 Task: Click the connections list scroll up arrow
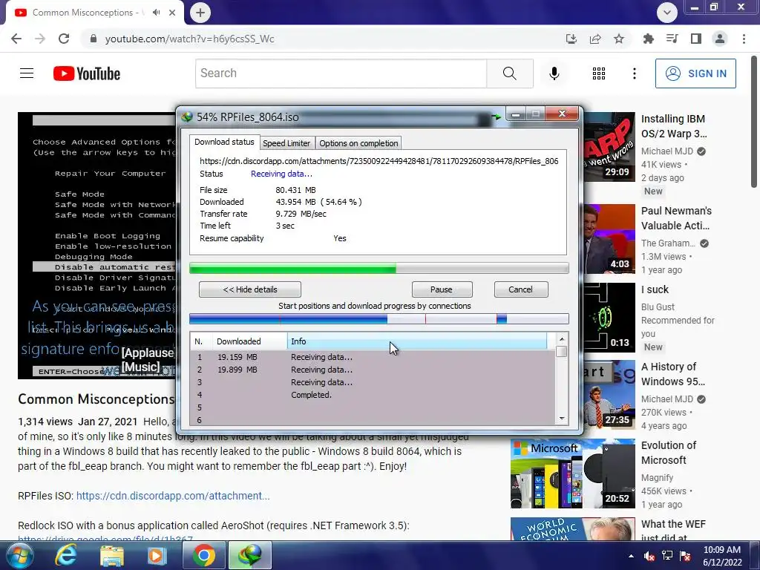click(562, 339)
